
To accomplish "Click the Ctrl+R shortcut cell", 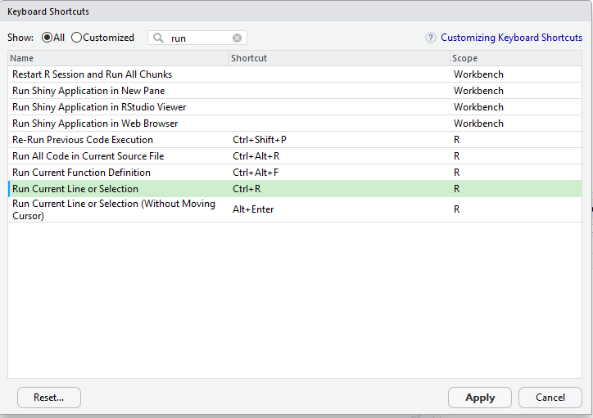I will click(x=247, y=189).
